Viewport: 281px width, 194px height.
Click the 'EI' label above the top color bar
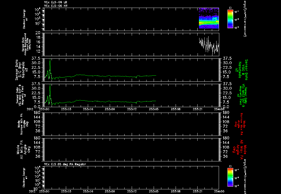230,8
